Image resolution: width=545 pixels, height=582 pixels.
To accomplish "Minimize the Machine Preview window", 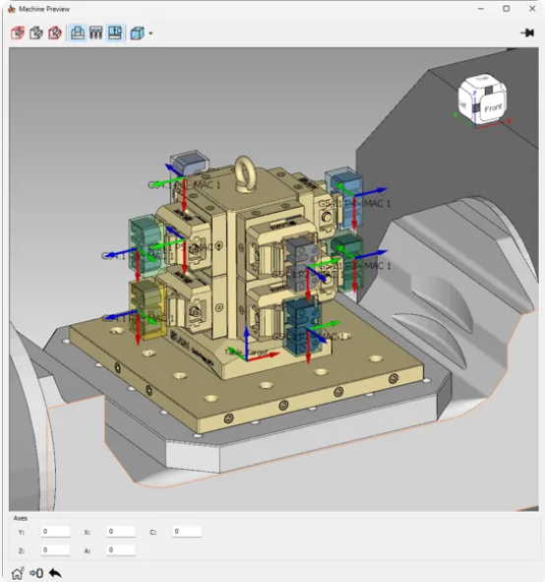I will coord(481,9).
